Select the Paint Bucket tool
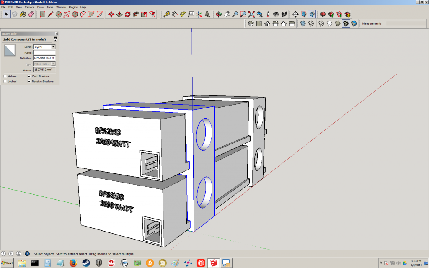Screen dimensions: 429x268 pyautogui.click(x=23, y=14)
